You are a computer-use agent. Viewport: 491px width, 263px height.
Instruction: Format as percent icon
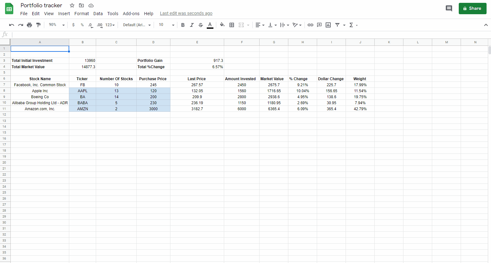(x=82, y=25)
